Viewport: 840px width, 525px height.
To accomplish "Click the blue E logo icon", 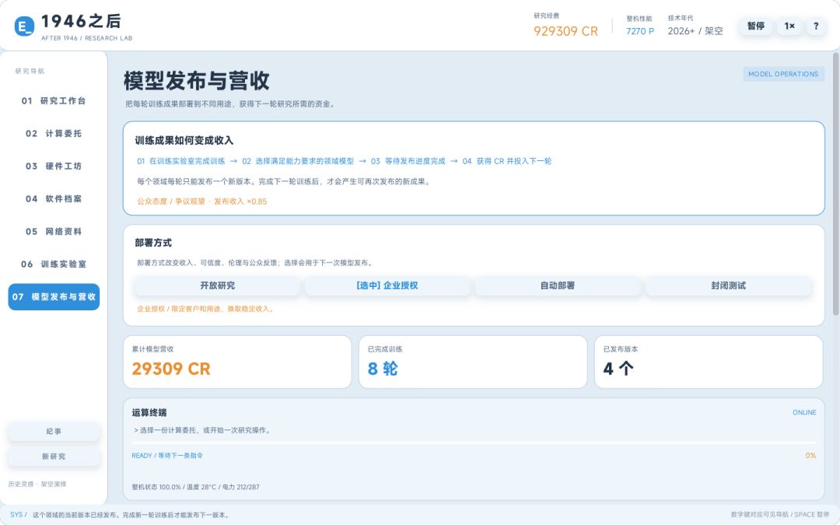I will click(x=24, y=26).
